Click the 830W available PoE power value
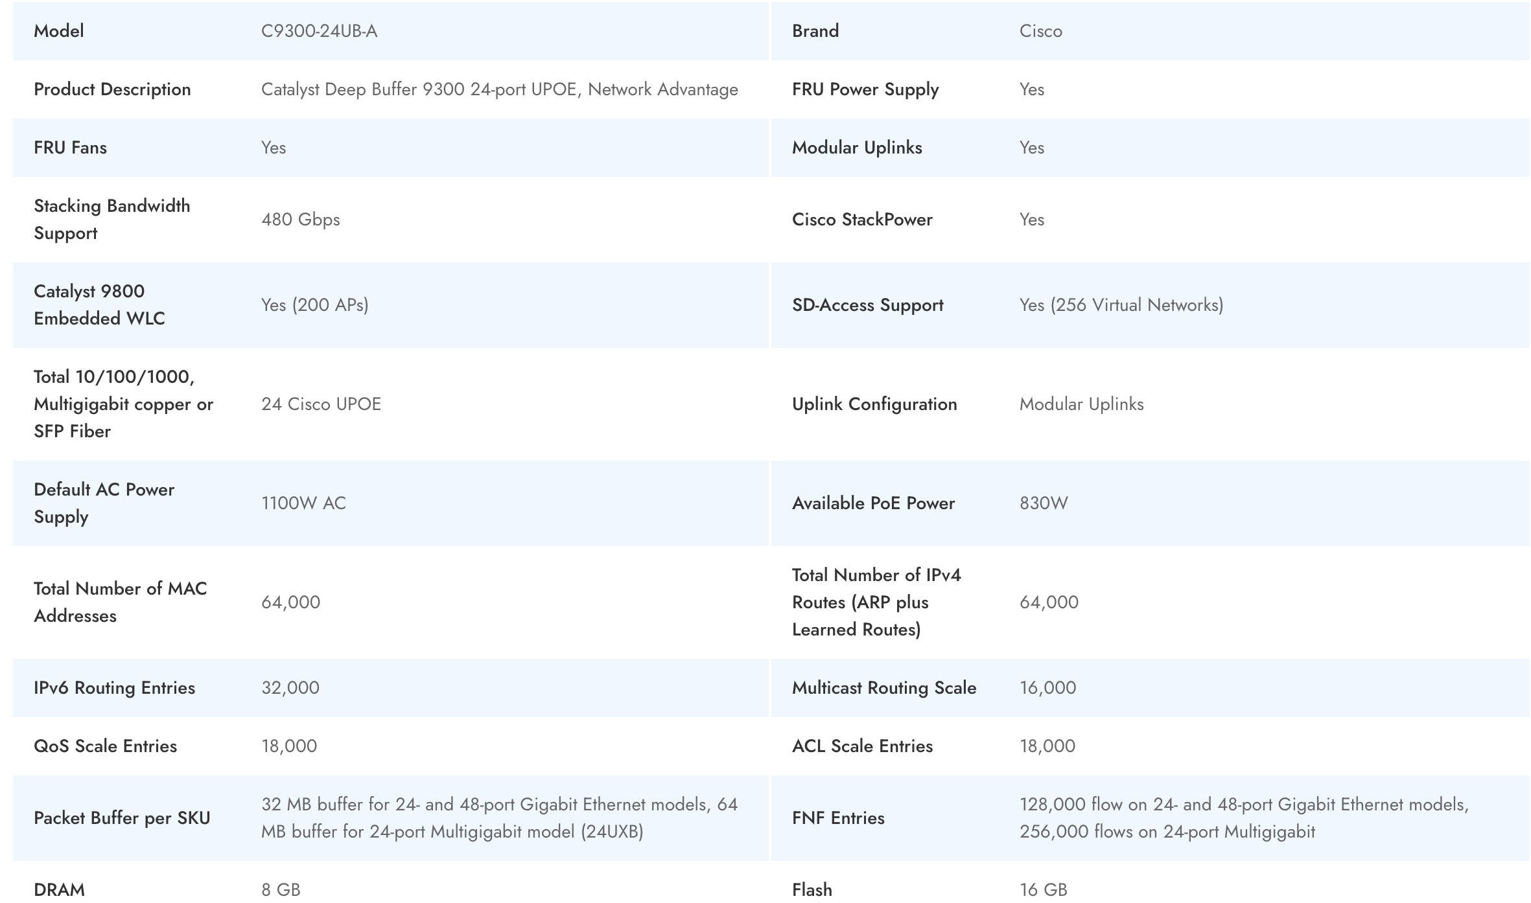The width and height of the screenshot is (1531, 903). [1043, 503]
